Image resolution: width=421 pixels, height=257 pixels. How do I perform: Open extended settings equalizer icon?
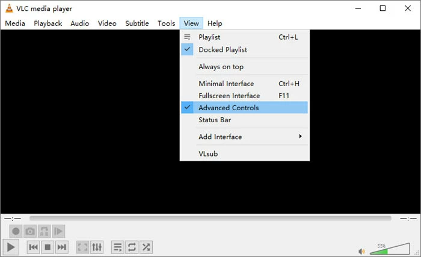(x=97, y=247)
